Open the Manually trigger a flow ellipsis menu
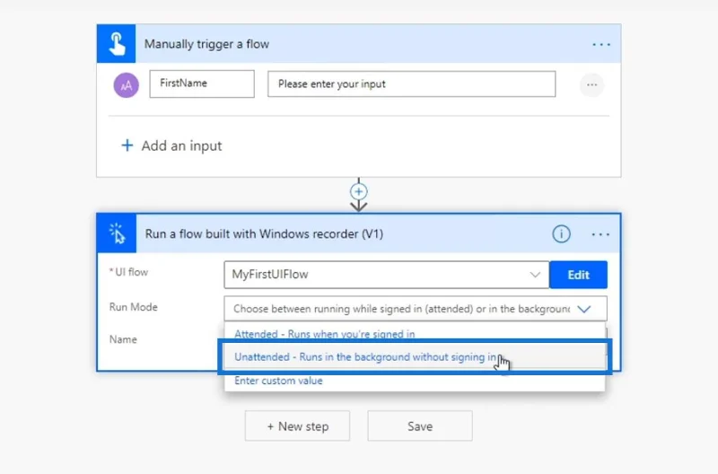Viewport: 718px width, 474px height. click(x=600, y=44)
